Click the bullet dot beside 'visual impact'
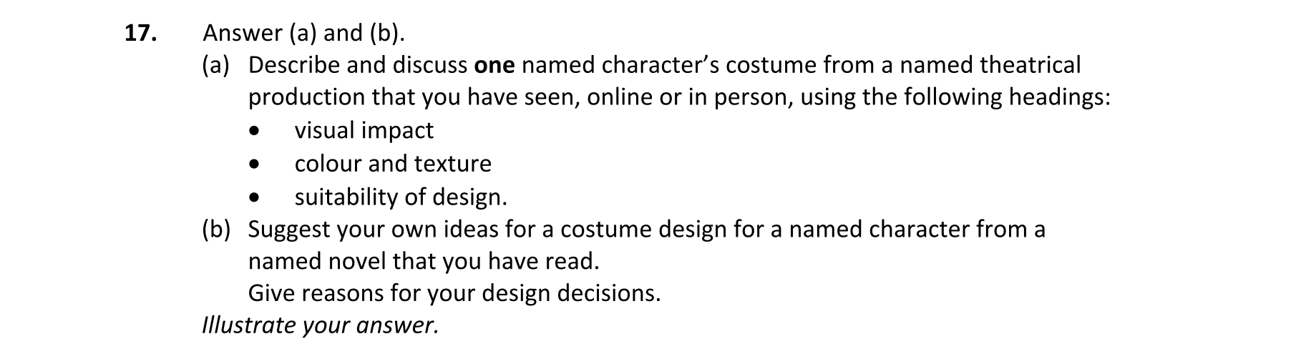 pos(253,132)
